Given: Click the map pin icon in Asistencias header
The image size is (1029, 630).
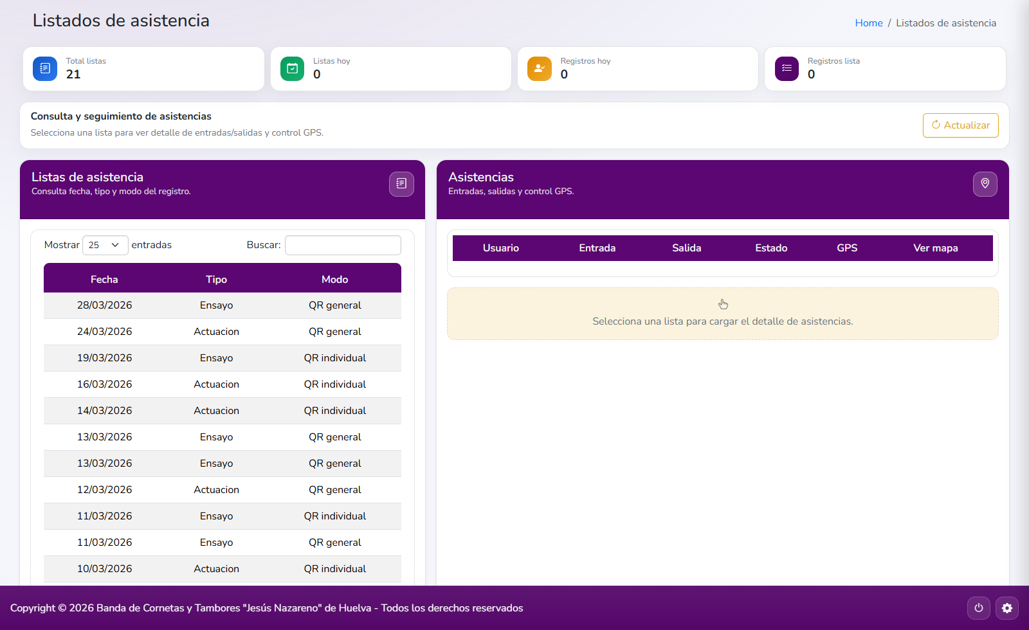Looking at the screenshot, I should (985, 184).
